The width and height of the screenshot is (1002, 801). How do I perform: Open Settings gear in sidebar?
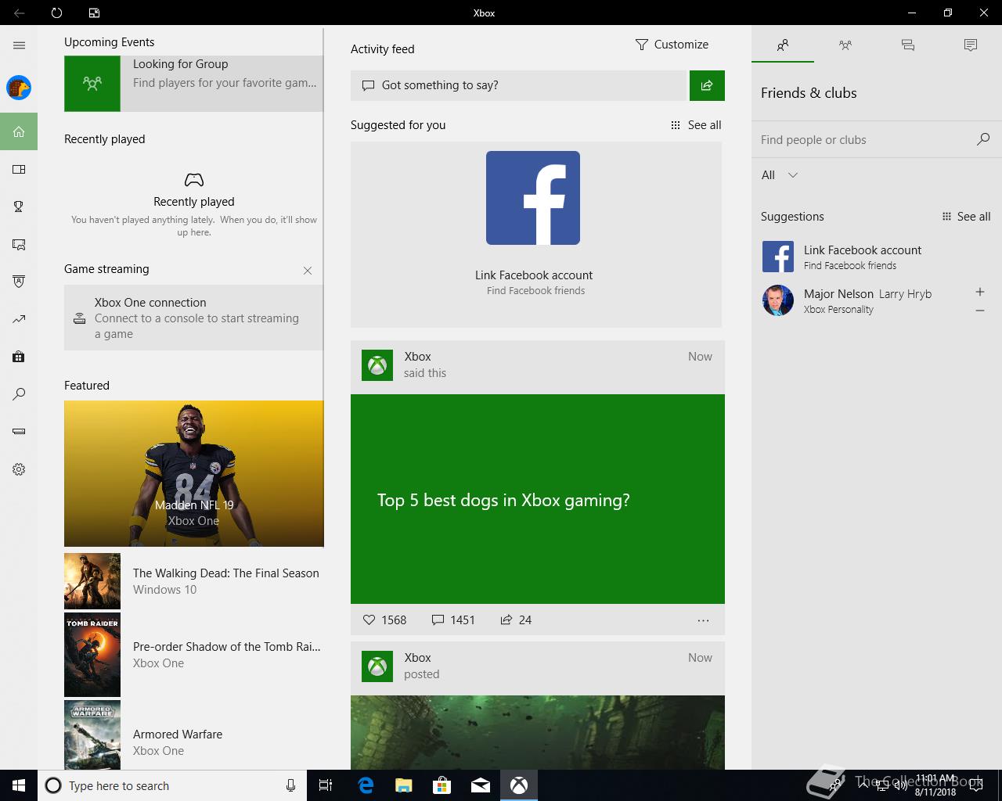(19, 469)
